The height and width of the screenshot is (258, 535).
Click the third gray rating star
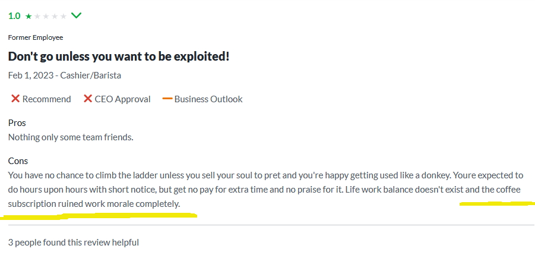tap(46, 16)
